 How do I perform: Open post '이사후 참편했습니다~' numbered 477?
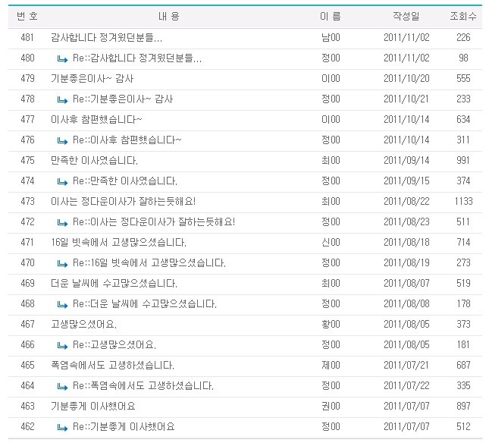[96, 120]
